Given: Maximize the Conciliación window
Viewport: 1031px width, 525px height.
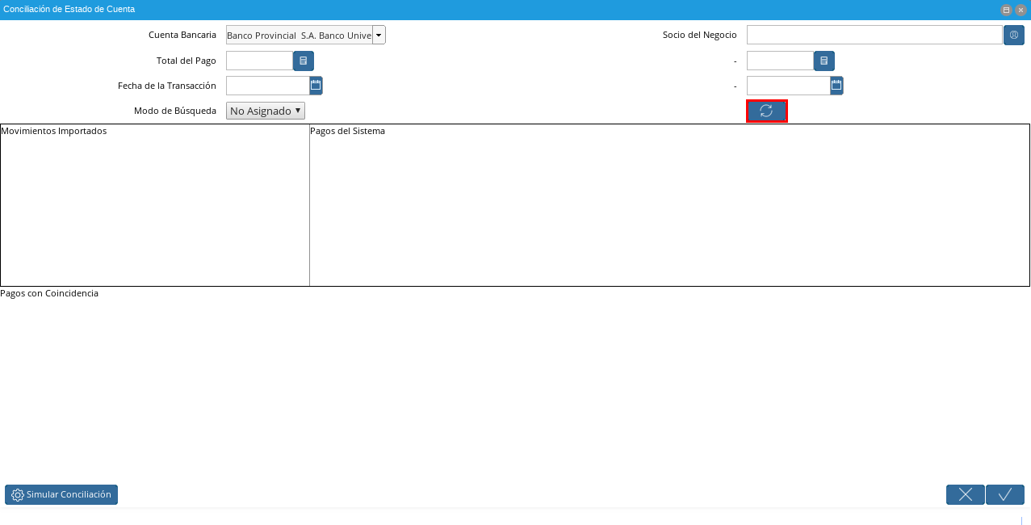Looking at the screenshot, I should [1006, 10].
